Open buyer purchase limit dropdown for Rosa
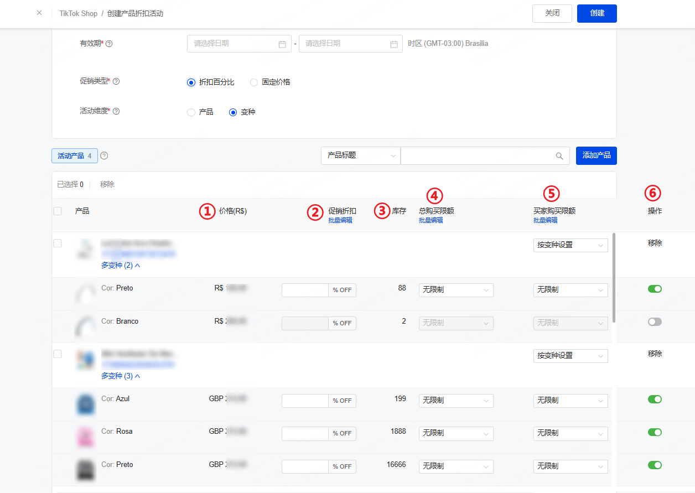695x493 pixels. click(x=570, y=433)
